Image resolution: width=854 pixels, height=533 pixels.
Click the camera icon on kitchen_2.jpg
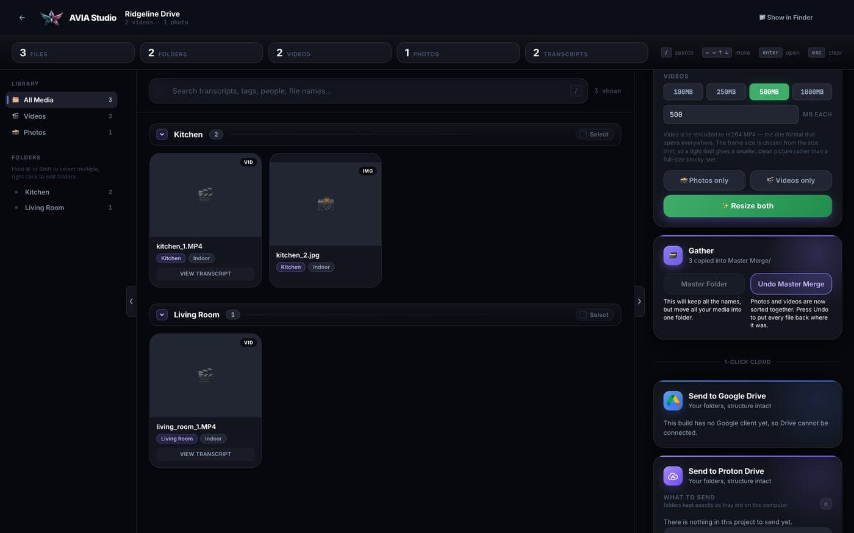[325, 203]
